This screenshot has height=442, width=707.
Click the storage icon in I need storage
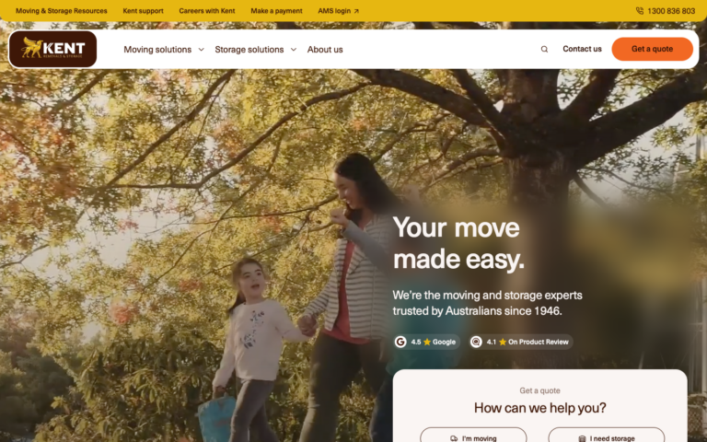point(582,438)
